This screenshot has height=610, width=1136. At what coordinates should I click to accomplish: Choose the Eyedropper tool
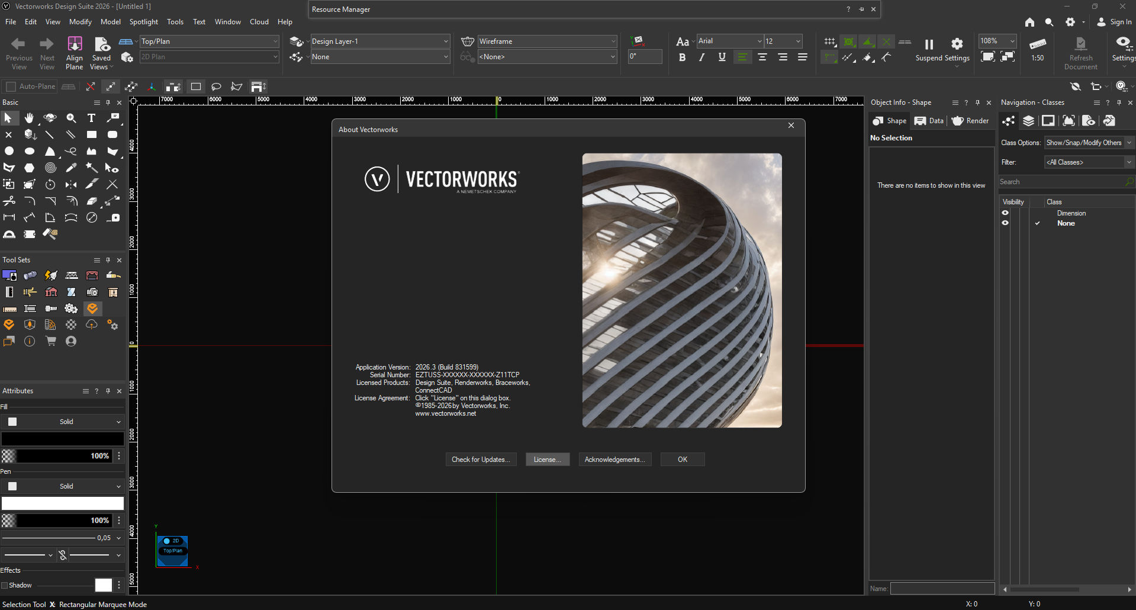click(x=71, y=168)
